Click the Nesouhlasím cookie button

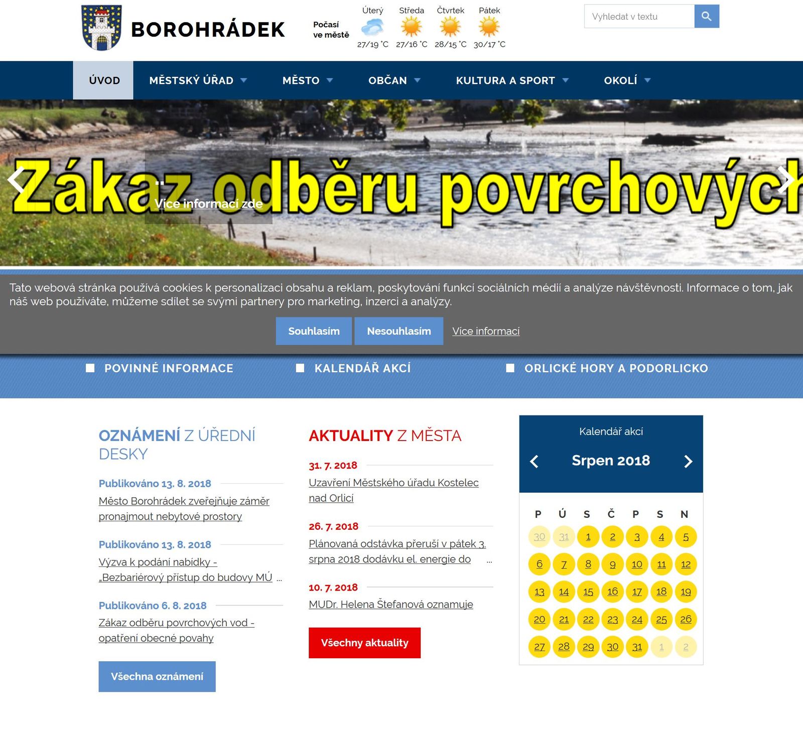coord(399,331)
